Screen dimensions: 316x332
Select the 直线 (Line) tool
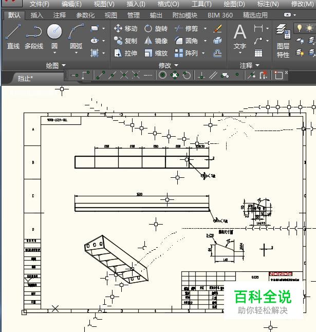pyautogui.click(x=13, y=36)
